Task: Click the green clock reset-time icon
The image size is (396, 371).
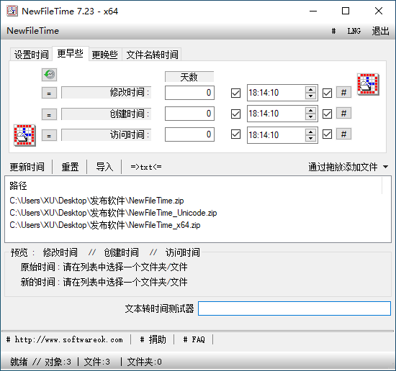Action: coord(49,75)
